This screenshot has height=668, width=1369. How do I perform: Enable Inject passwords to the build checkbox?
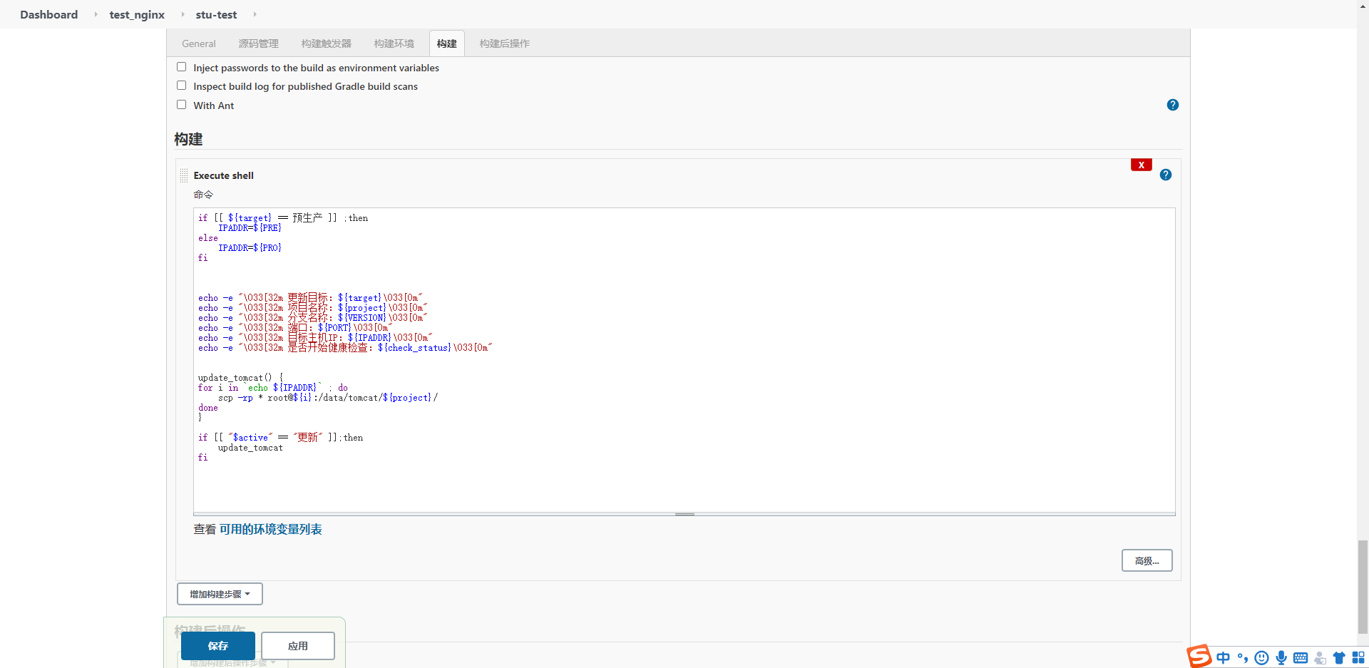181,66
